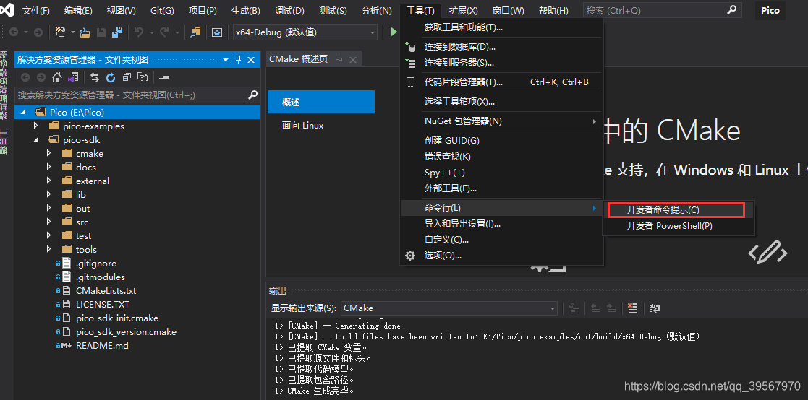
Task: Click the show all files icon
Action: click(143, 78)
